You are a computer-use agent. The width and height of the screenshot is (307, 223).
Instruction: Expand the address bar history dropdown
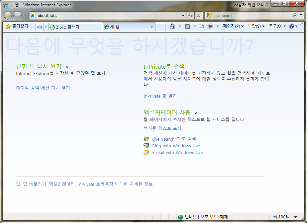click(x=183, y=16)
